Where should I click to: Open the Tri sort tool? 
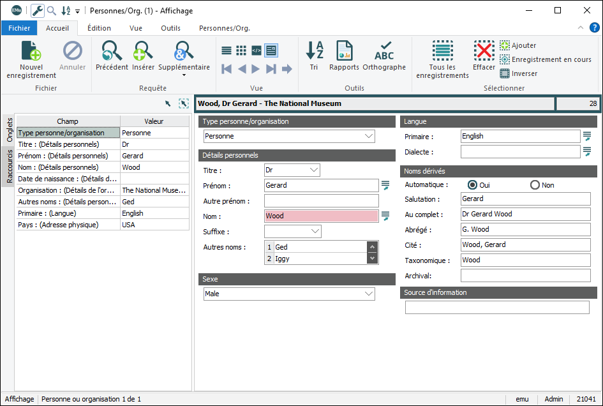(314, 51)
